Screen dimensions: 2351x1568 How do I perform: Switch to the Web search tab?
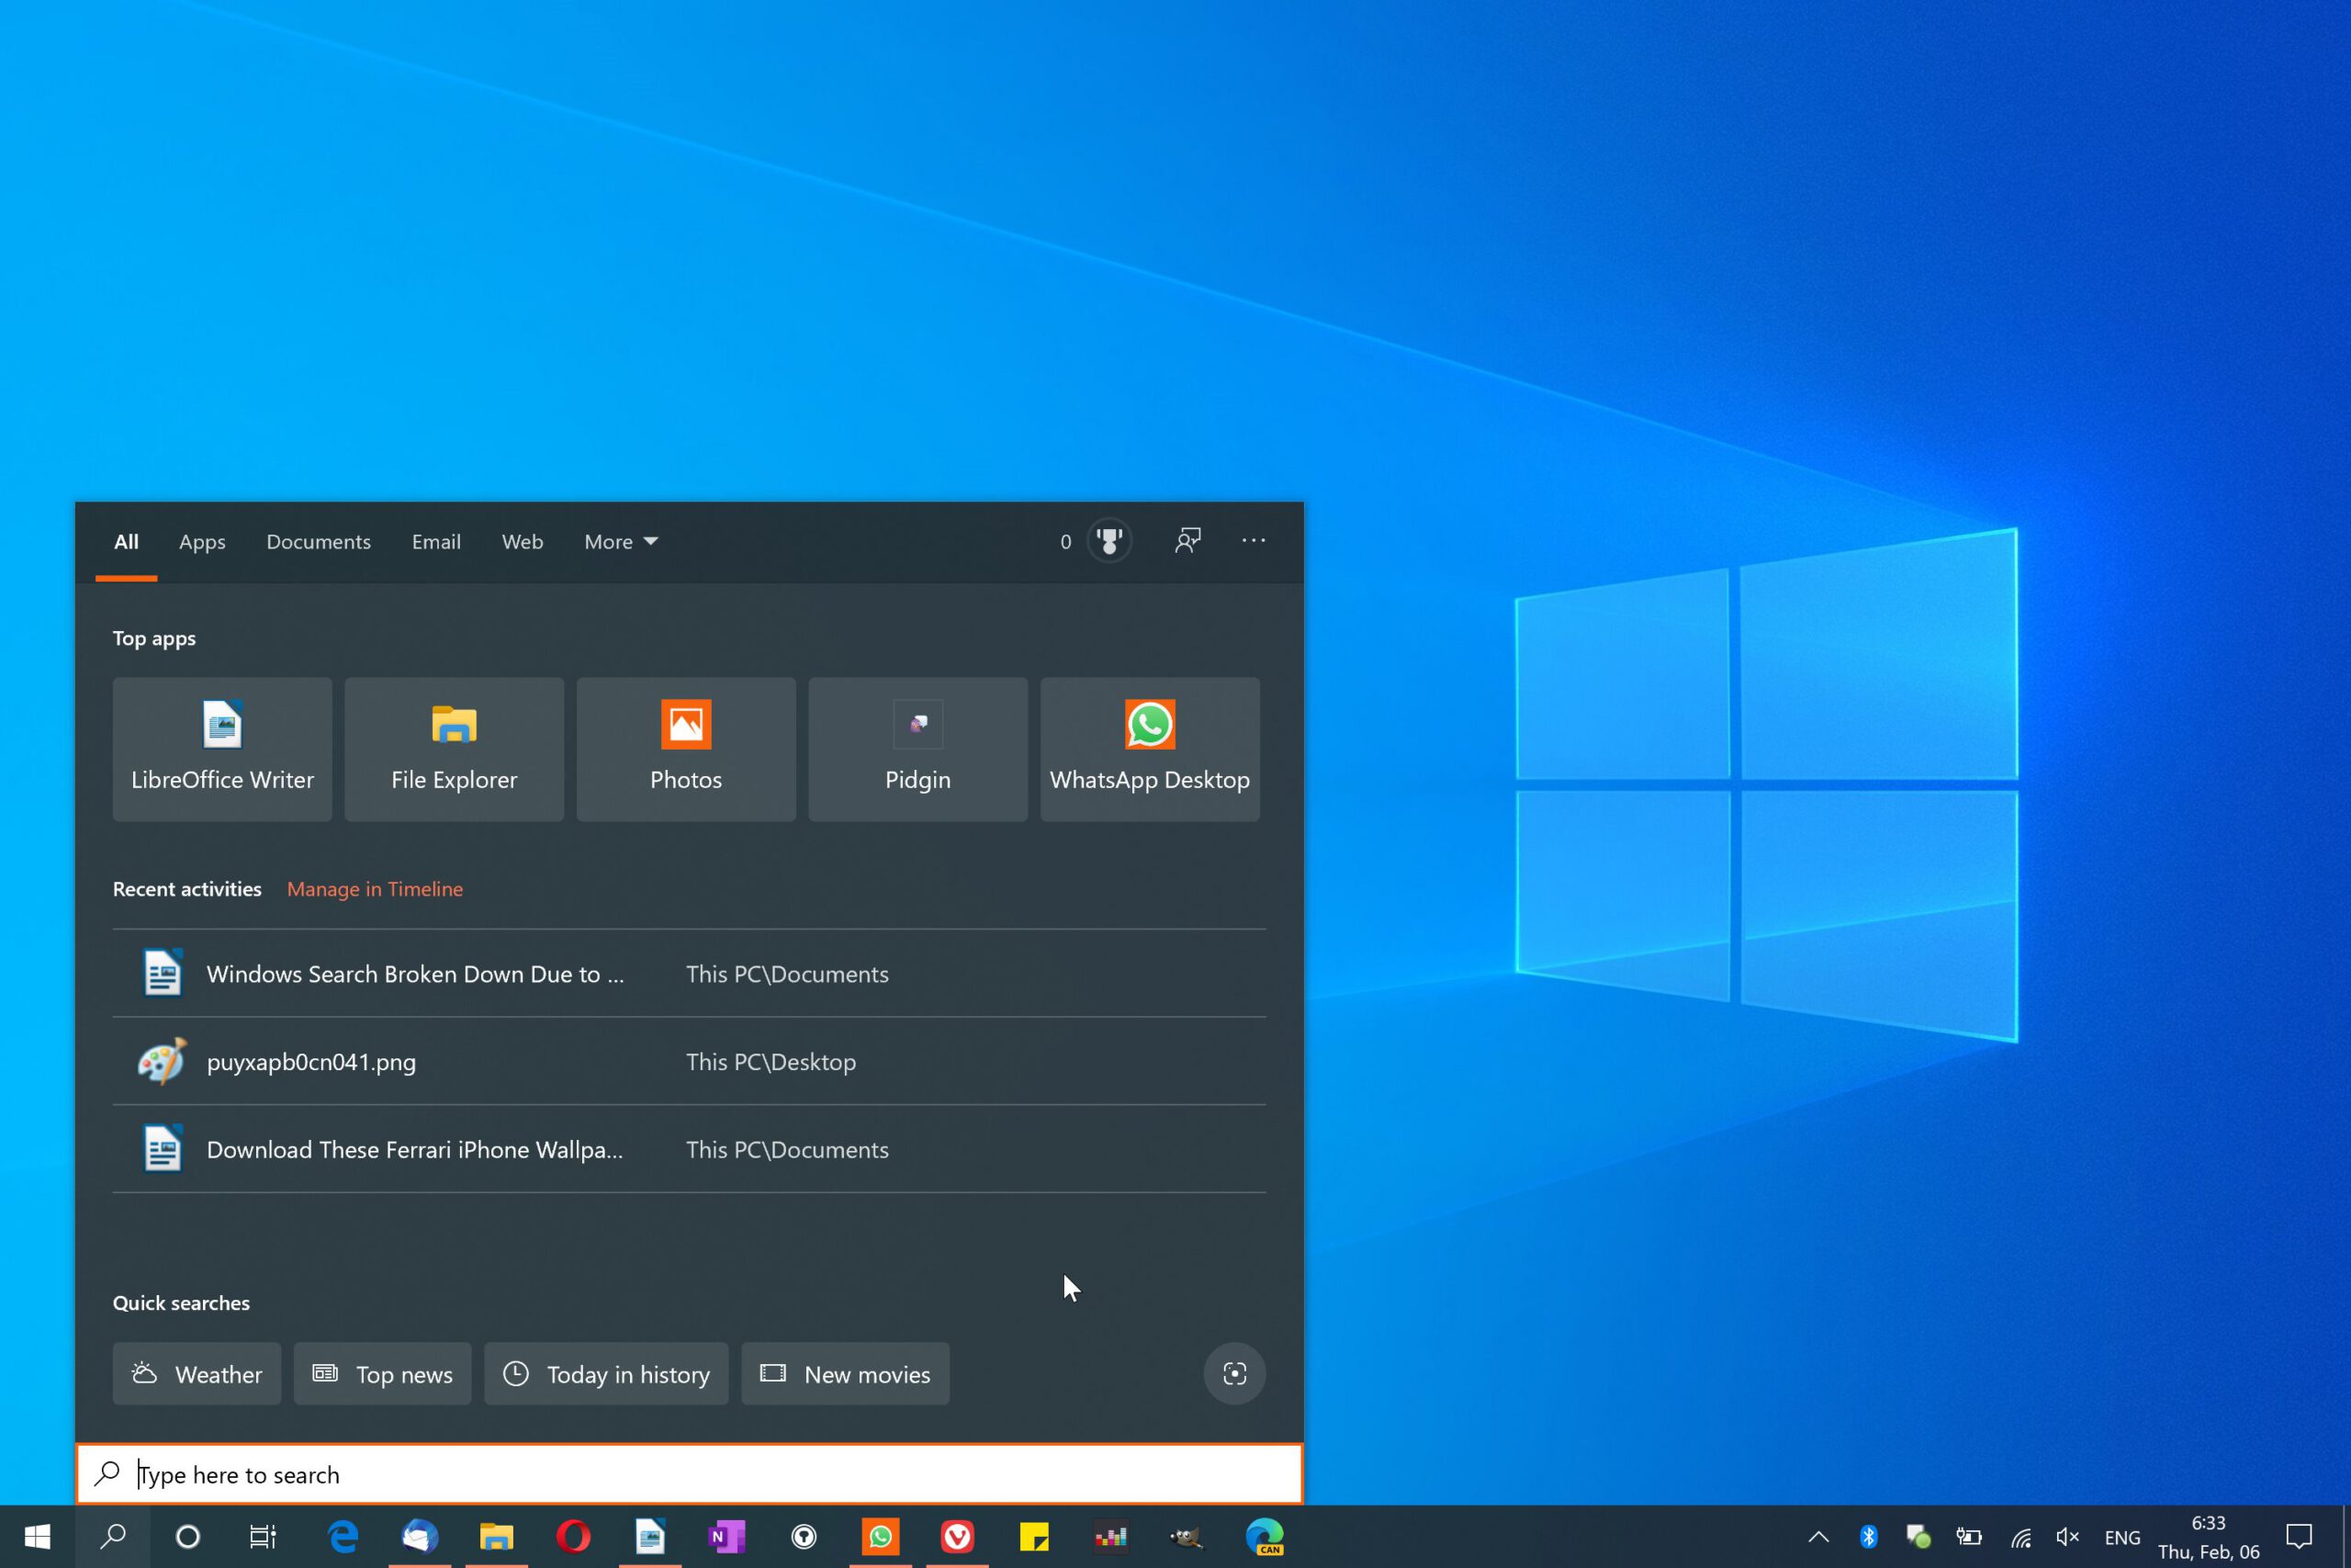[522, 541]
